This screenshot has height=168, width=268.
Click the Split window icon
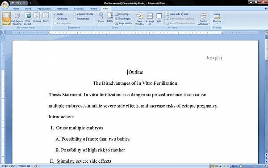coord(159,17)
